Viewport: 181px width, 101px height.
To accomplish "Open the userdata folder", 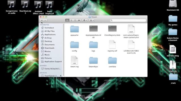I will pos(112,61).
